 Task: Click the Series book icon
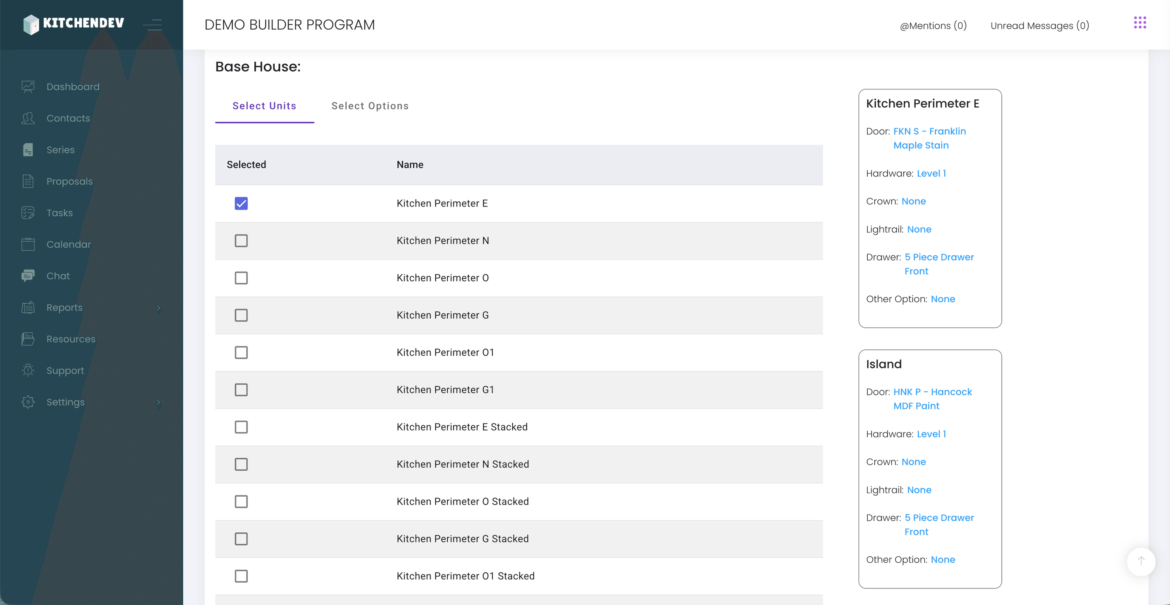28,150
